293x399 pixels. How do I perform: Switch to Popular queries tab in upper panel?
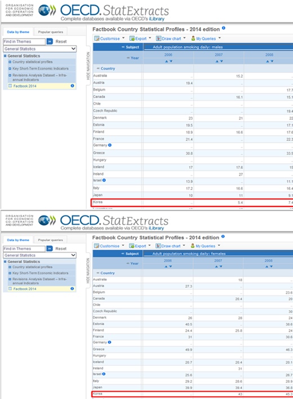(51, 32)
